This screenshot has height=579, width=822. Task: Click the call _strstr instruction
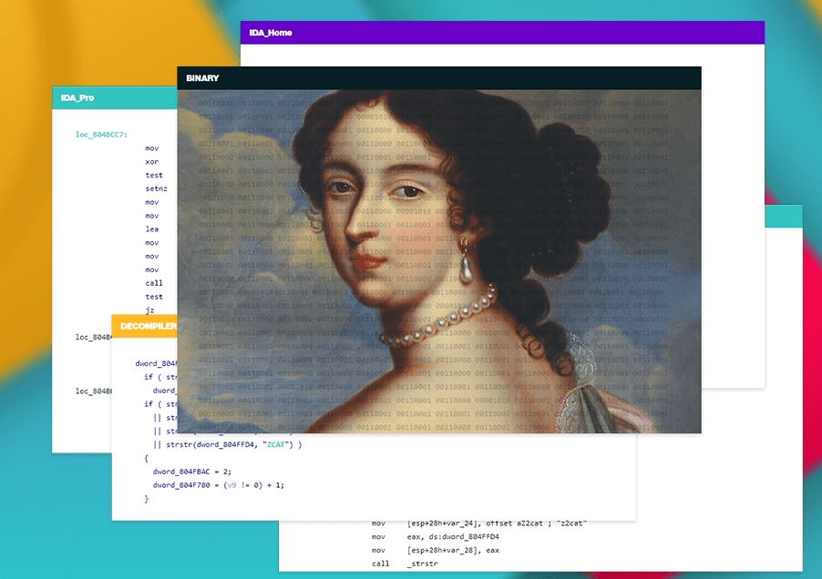[x=405, y=564]
